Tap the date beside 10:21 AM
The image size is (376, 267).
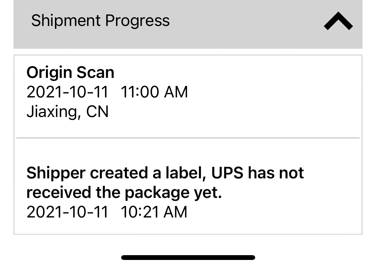67,212
